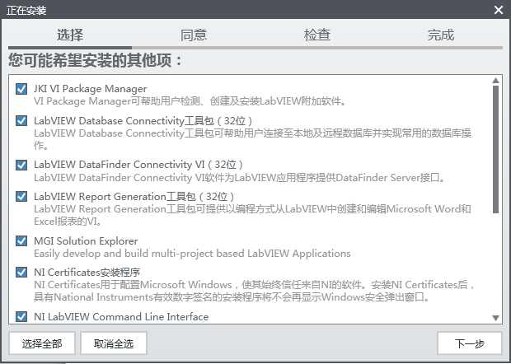Click the 取消全选 button
The image size is (511, 364).
click(114, 343)
